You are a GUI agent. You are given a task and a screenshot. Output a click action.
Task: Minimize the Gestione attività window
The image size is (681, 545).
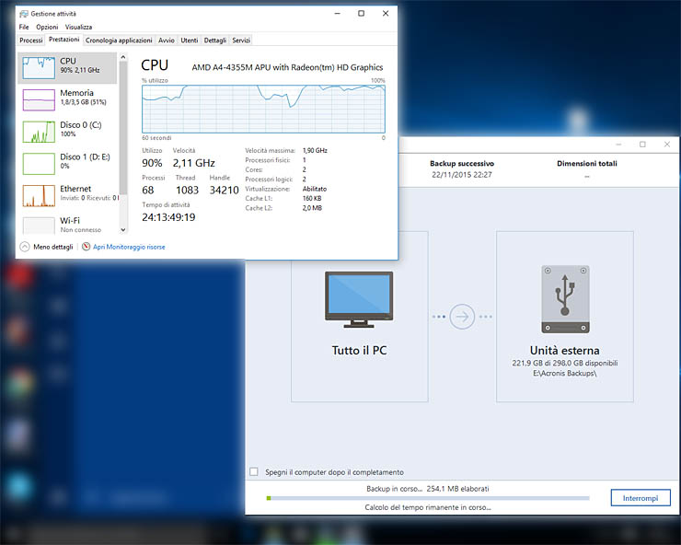(x=337, y=14)
